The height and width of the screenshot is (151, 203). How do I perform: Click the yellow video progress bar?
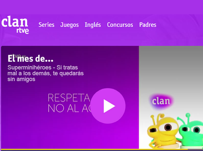click(94, 149)
